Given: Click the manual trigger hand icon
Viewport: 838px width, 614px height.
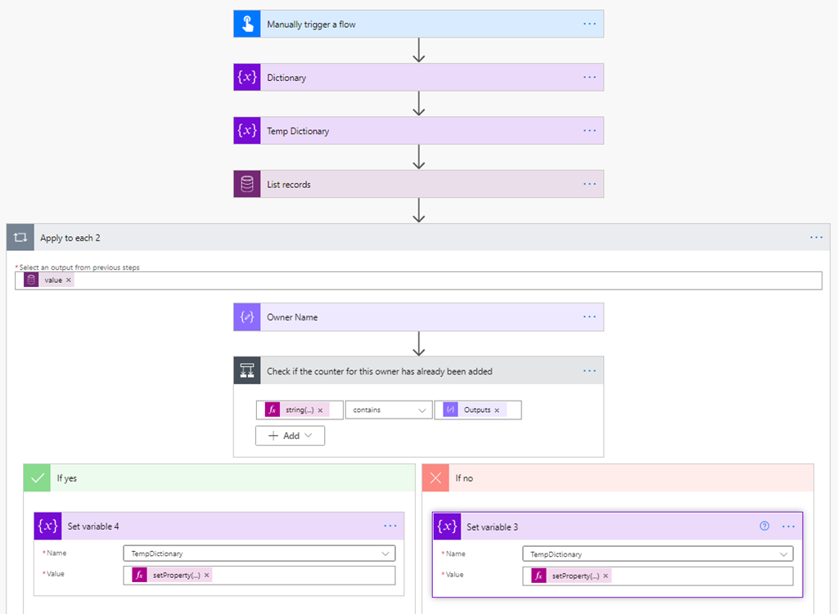Looking at the screenshot, I should [x=247, y=25].
